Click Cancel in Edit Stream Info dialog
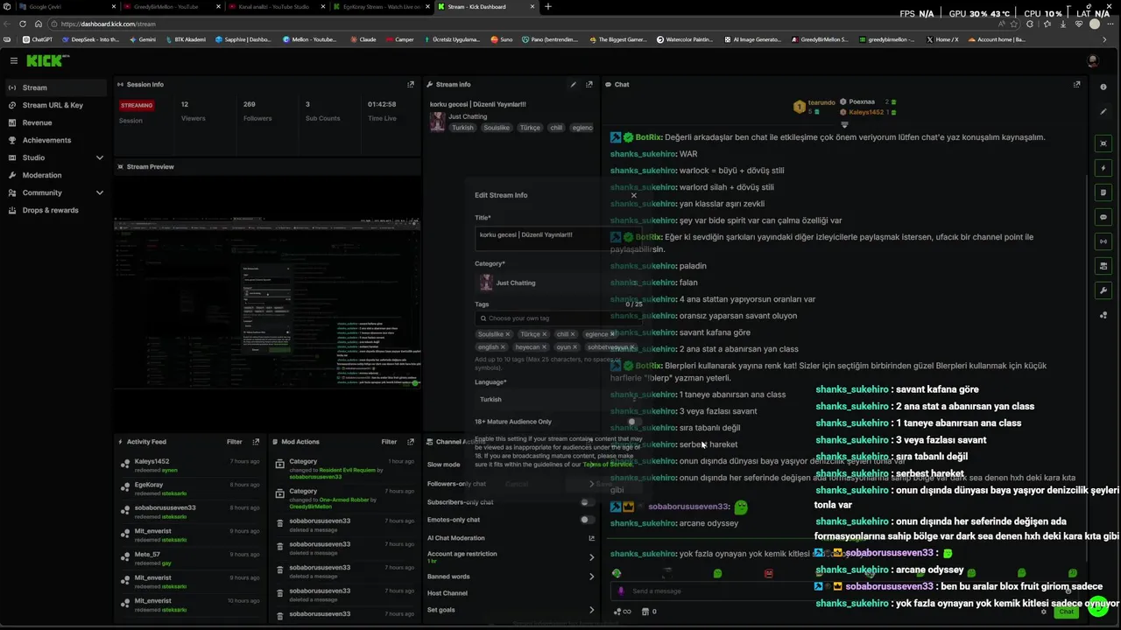This screenshot has width=1121, height=630. pyautogui.click(x=517, y=484)
